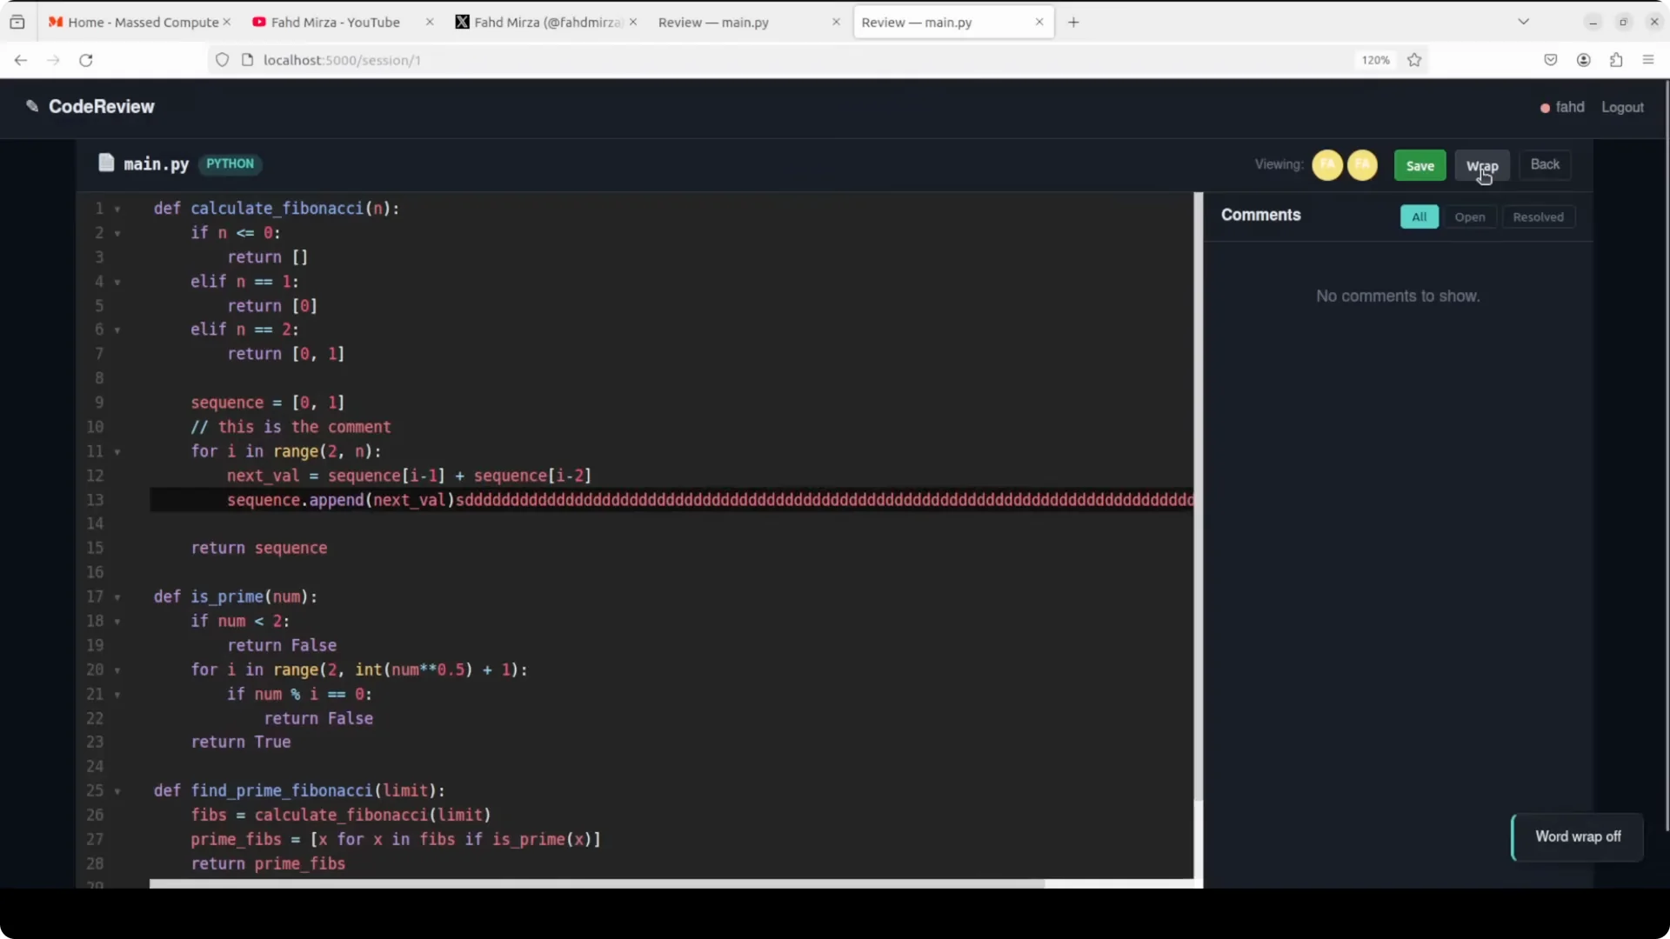Collapse the fold arrow on line 2
This screenshot has width=1670, height=939.
[x=117, y=234]
